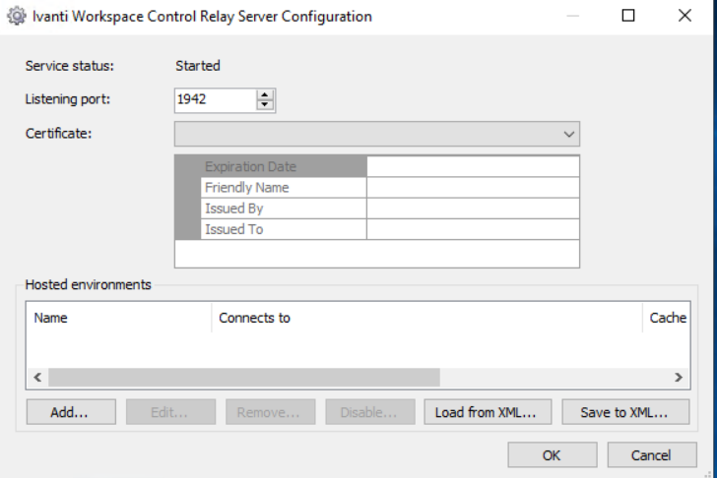The height and width of the screenshot is (478, 717).
Task: Click the Started service status text
Action: point(198,66)
